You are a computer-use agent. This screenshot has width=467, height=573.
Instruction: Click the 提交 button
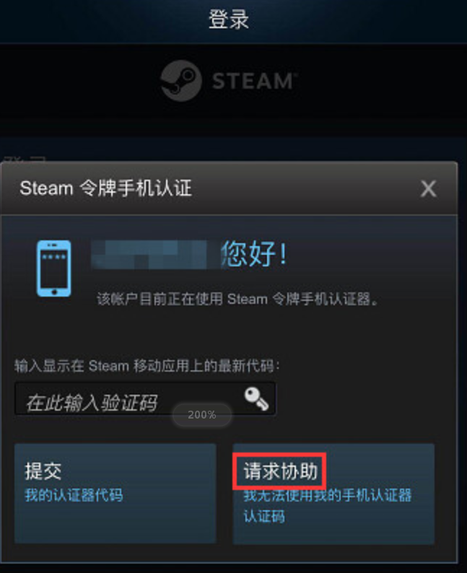click(x=115, y=494)
